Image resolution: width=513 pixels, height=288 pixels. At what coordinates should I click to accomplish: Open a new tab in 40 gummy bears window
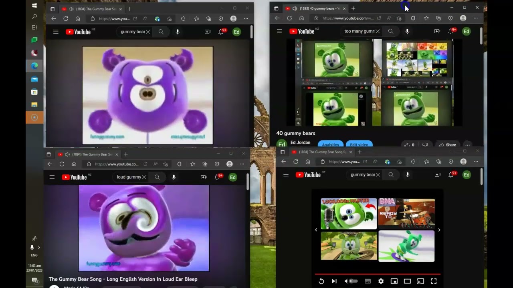click(353, 8)
